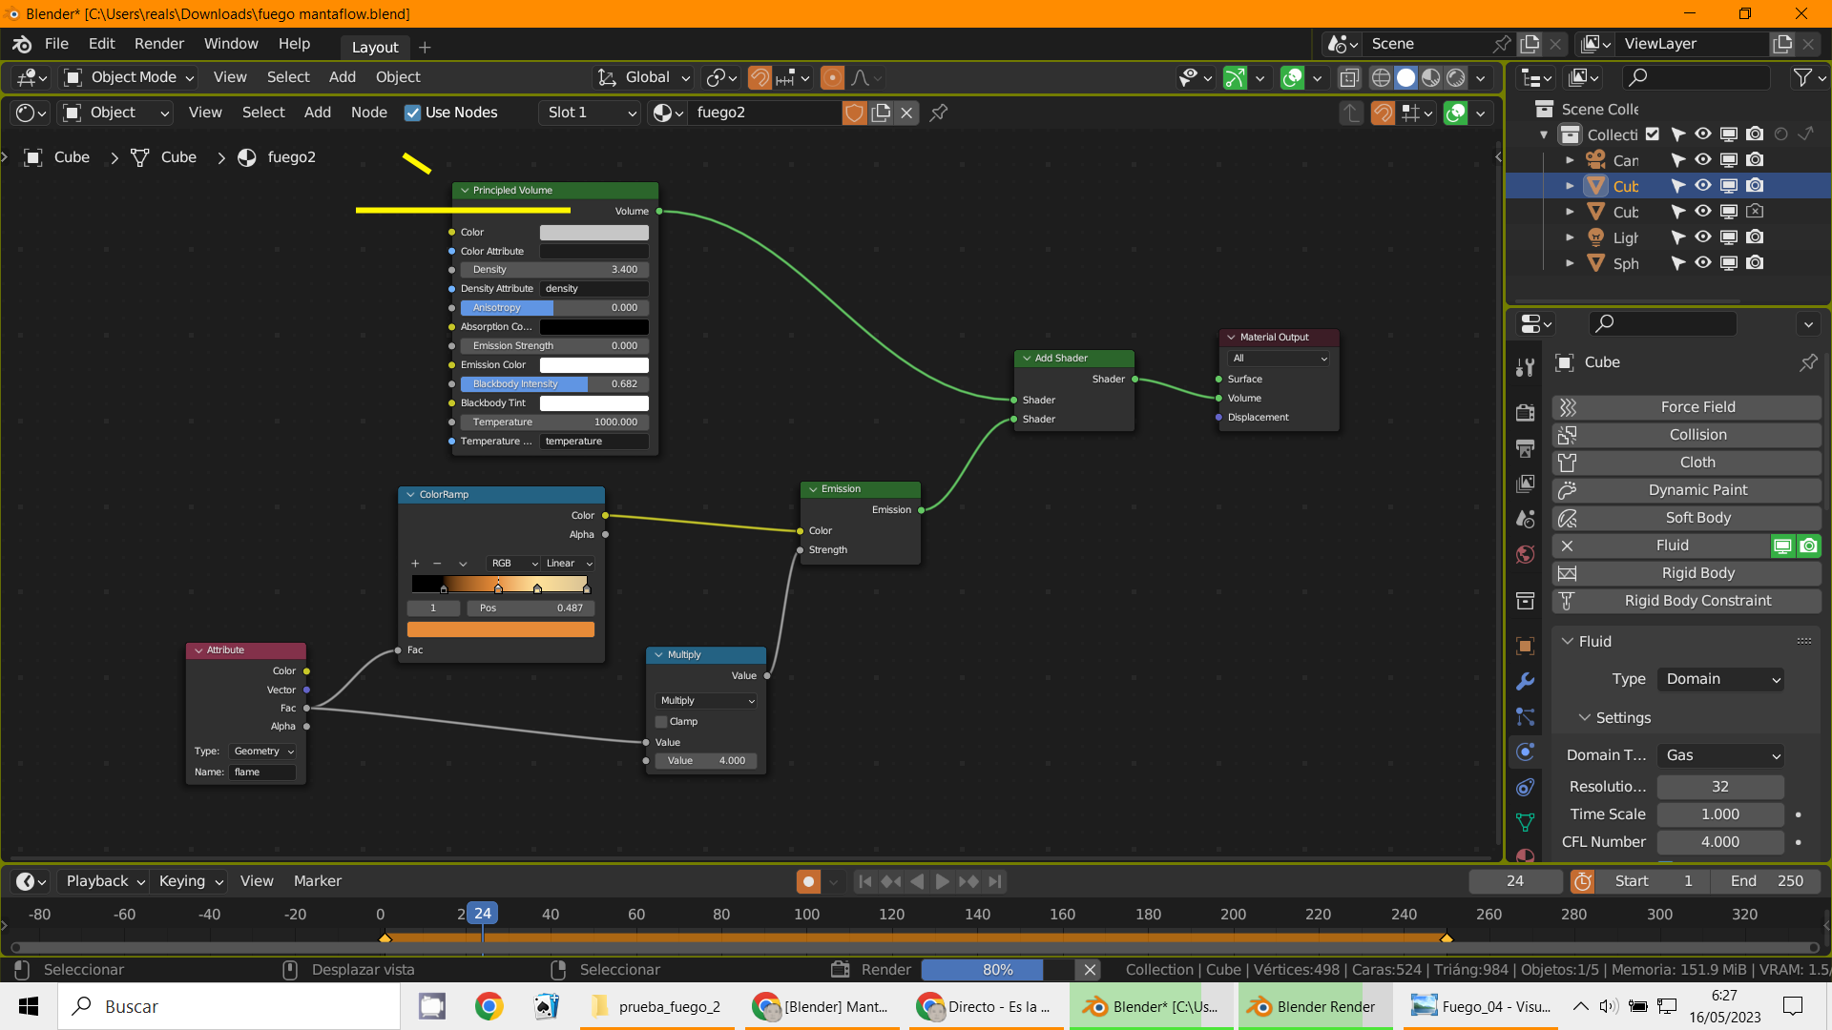Select rendered viewport shading mode icon
Image resolution: width=1832 pixels, height=1030 pixels.
[1456, 77]
